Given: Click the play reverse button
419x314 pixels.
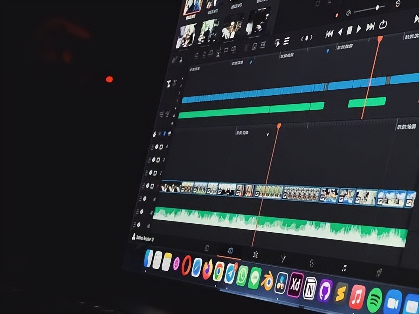Looking at the screenshot, I should 340,33.
